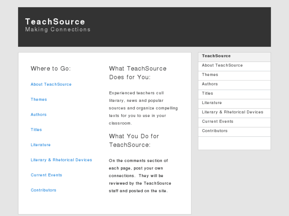Select TeachSource heading in sidebar menu
This screenshot has height=216, width=289.
[235, 57]
